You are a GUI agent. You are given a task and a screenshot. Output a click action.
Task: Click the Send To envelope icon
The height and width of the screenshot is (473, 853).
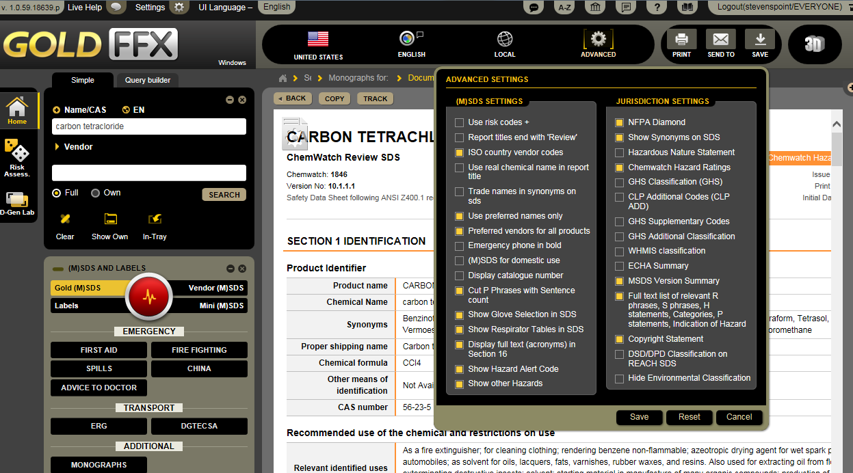720,40
